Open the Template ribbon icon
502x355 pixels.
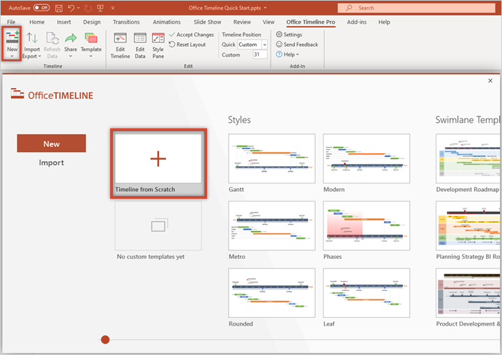[x=91, y=38]
